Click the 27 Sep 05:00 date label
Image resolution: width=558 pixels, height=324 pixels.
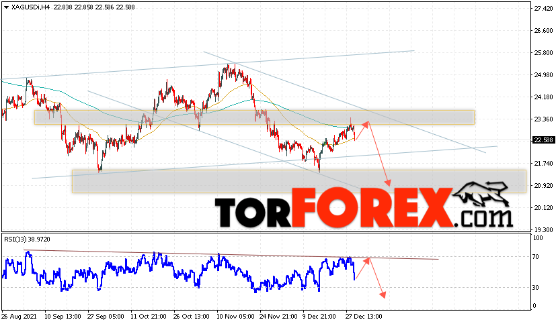point(106,316)
